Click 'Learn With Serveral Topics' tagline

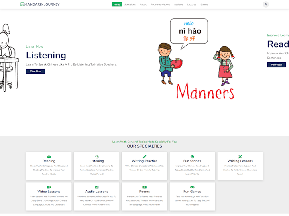pyautogui.click(x=144, y=142)
